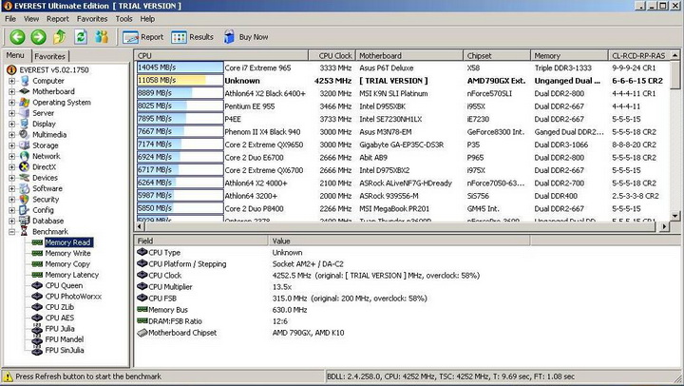Click the Refresh toolbar icon
This screenshot has height=386, width=684.
81,37
